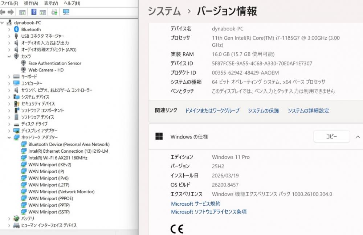The width and height of the screenshot is (363, 235).
Task: Select the システム デバイス folder icon
Action: tap(16, 97)
